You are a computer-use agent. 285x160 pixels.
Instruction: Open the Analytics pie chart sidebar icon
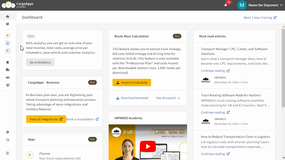(7, 24)
